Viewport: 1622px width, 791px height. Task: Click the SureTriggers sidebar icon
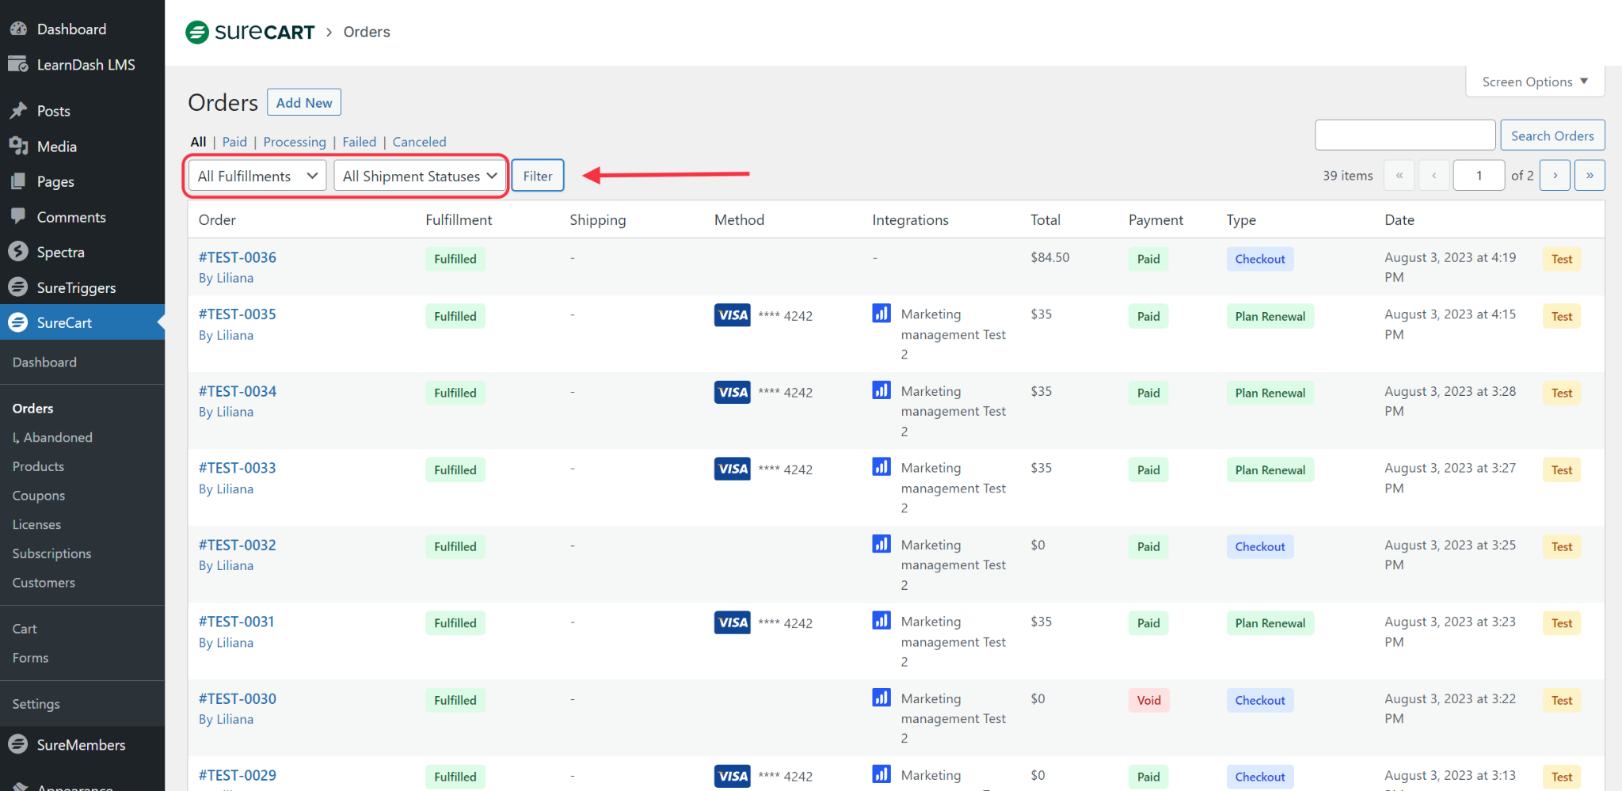coord(18,287)
